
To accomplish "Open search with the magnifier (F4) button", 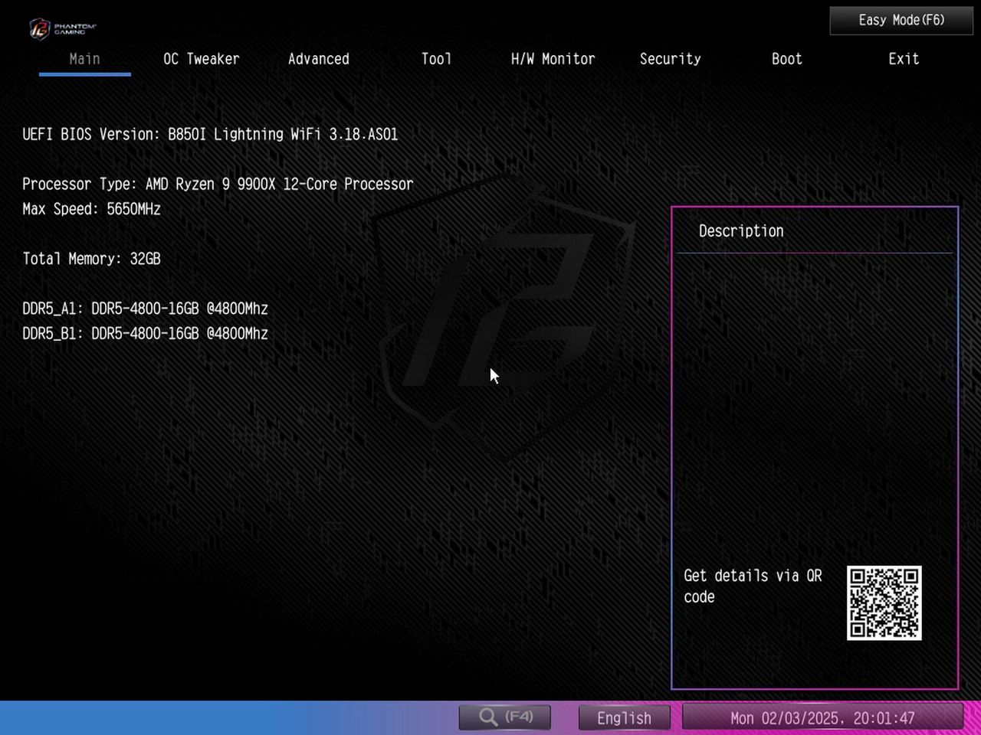I will 505,717.
